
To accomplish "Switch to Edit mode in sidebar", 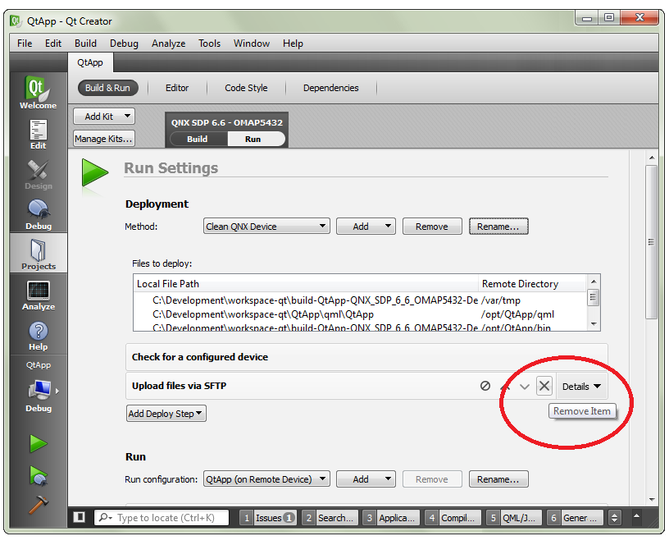I will pyautogui.click(x=38, y=134).
